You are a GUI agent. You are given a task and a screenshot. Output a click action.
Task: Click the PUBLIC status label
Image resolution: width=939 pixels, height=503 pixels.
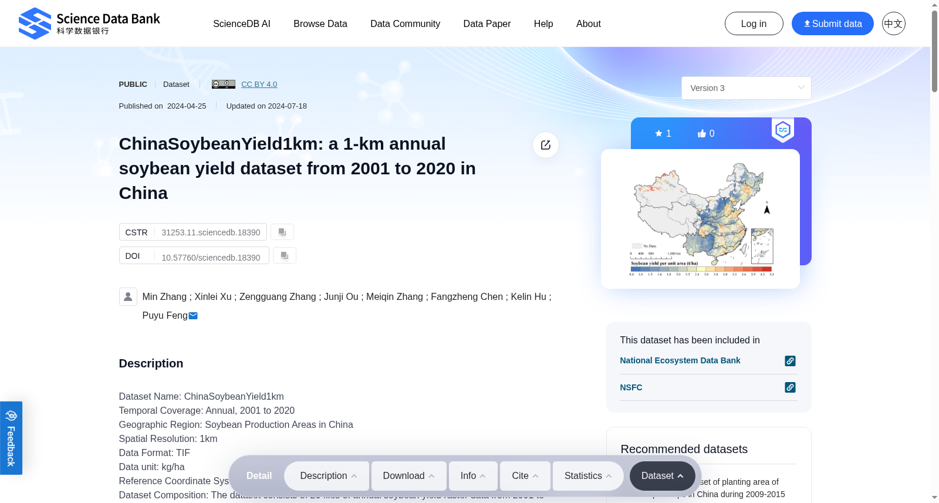tap(133, 85)
